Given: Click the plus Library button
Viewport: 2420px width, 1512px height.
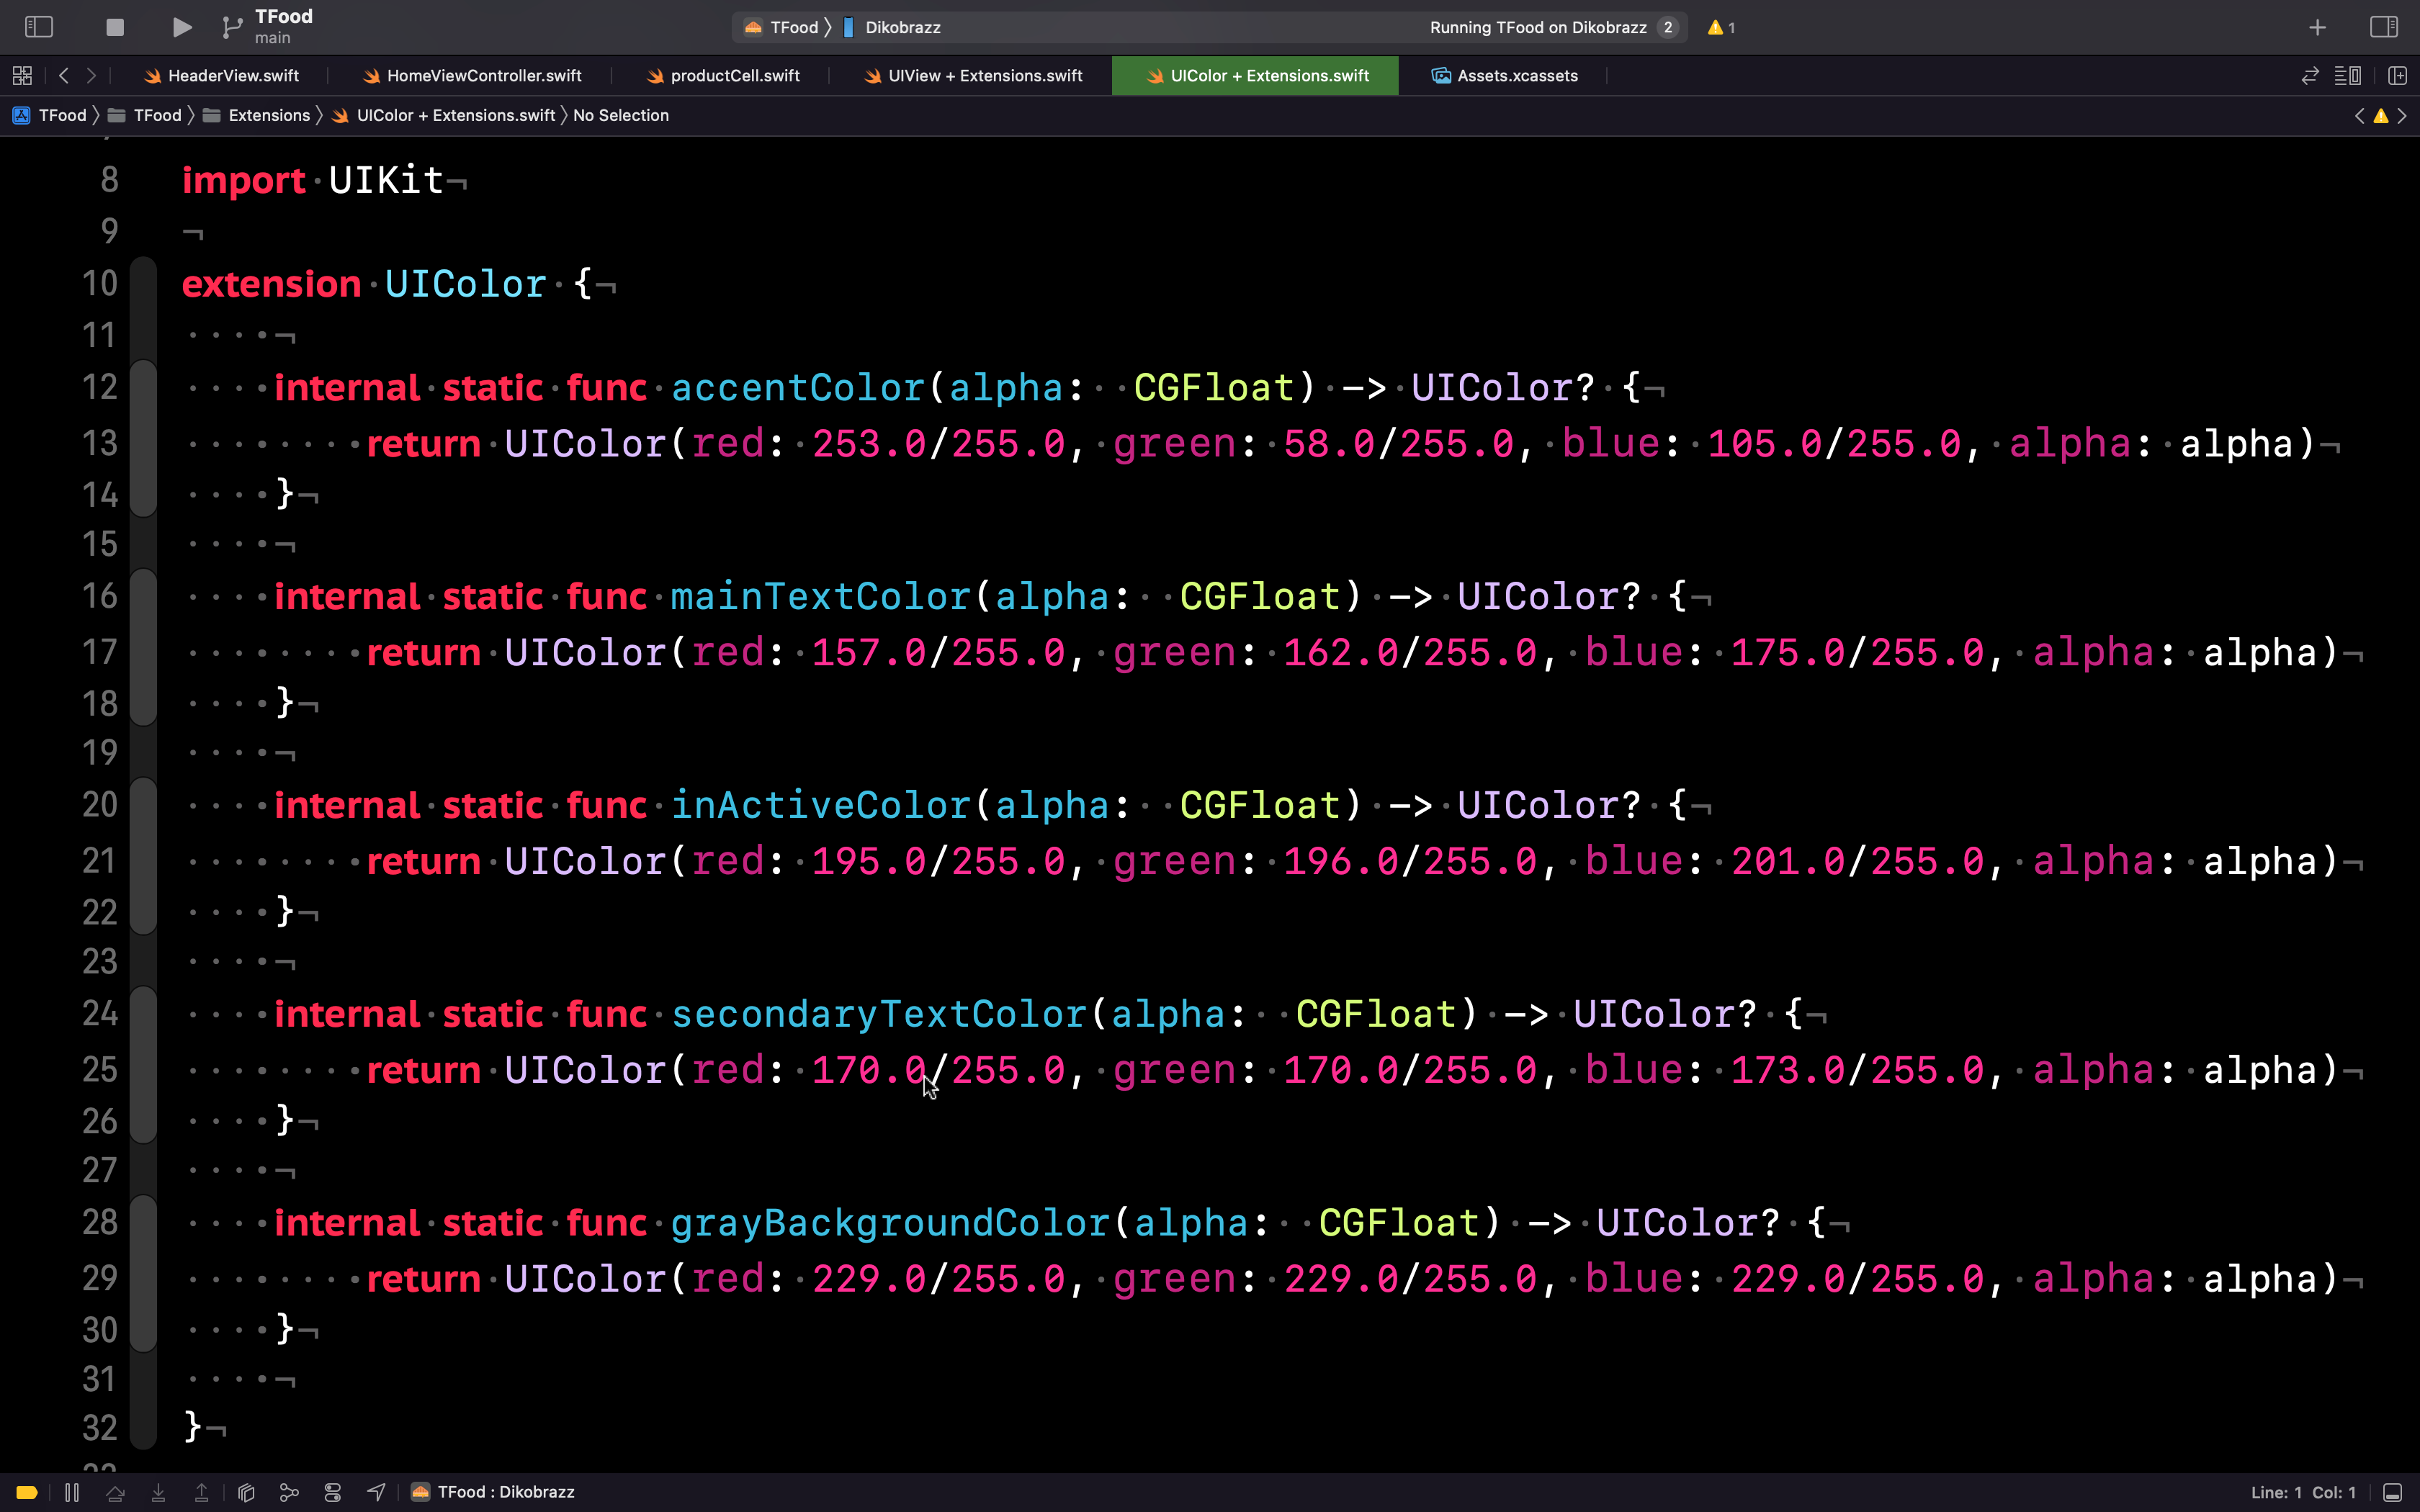Looking at the screenshot, I should click(2317, 27).
